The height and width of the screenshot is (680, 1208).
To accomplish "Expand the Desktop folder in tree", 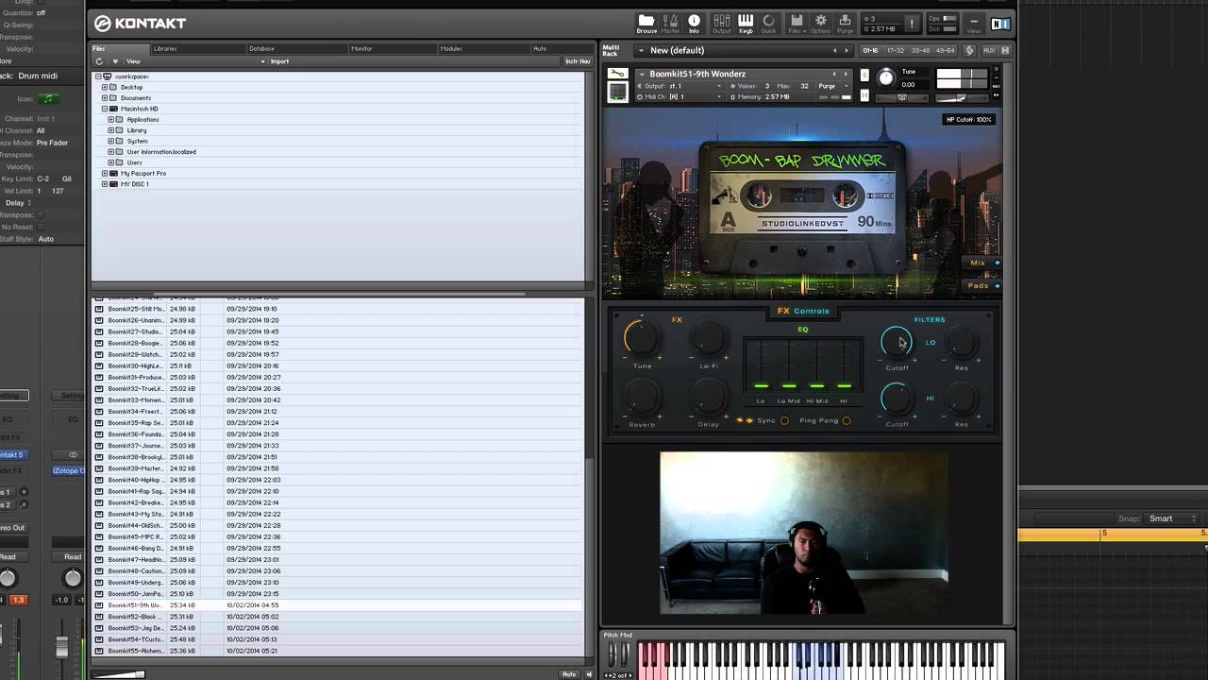I will pos(105,87).
